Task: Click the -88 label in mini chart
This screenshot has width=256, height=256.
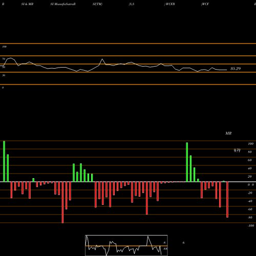Action: coord(165,249)
